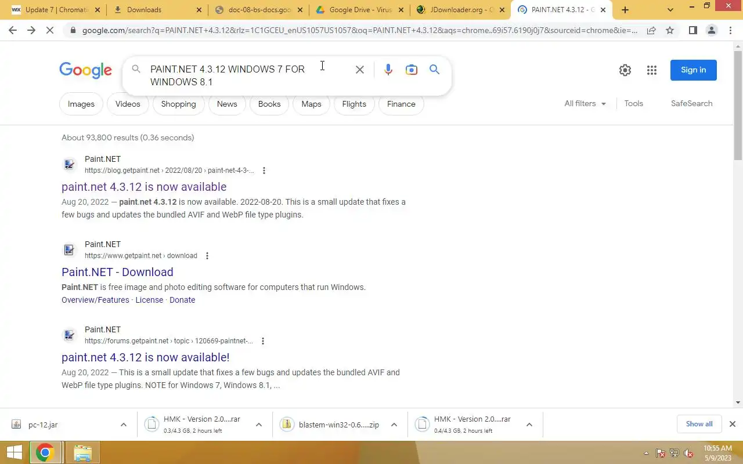Image resolution: width=743 pixels, height=464 pixels.
Task: Close the Downloads tab
Action: point(199,10)
